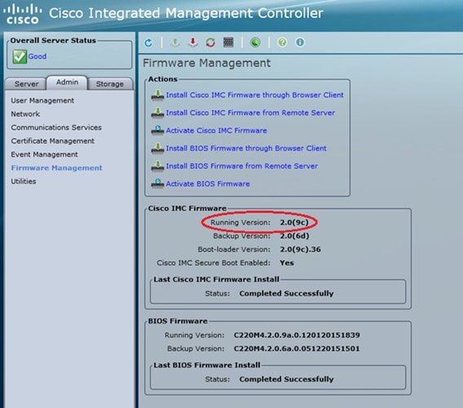463x408 pixels.
Task: Click icon beside Install BIOS Firmware from Remote Server
Action: coord(157,166)
